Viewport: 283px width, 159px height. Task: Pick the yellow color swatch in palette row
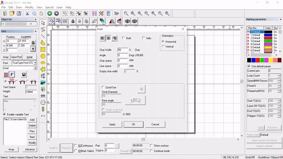(x=271, y=60)
